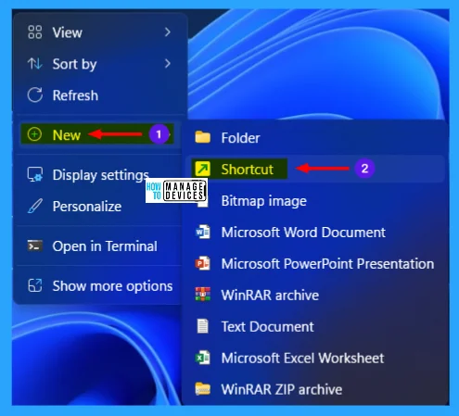Click the New plus-circle icon

pos(34,134)
